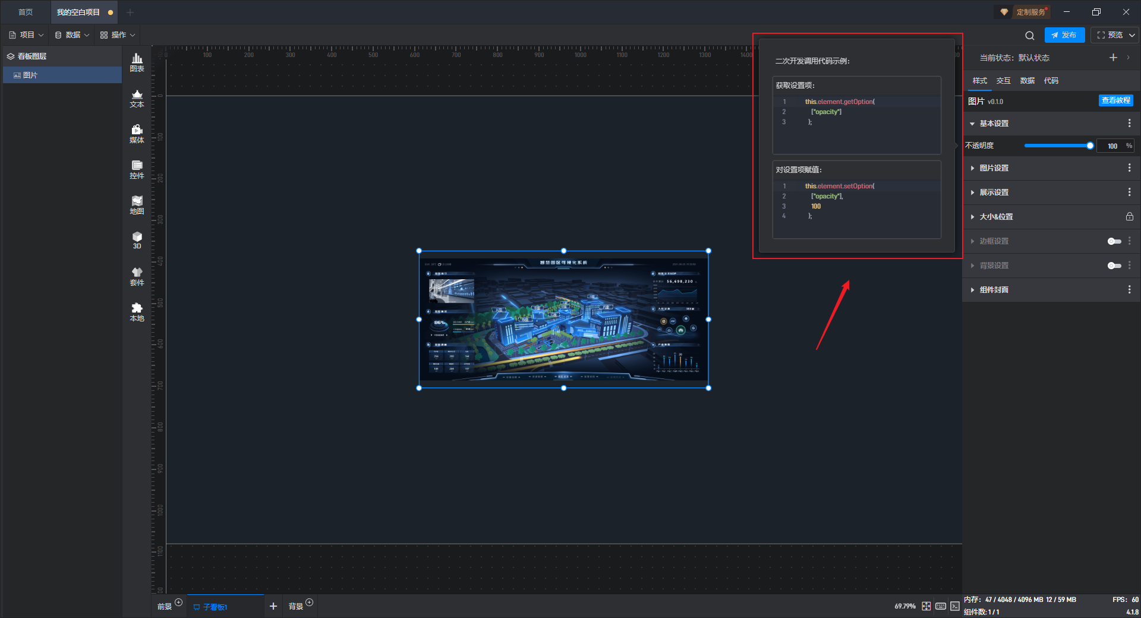Click the 前景 foreground button
This screenshot has height=618, width=1141.
165,607
